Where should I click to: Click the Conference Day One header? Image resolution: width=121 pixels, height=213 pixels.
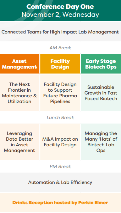60,7
